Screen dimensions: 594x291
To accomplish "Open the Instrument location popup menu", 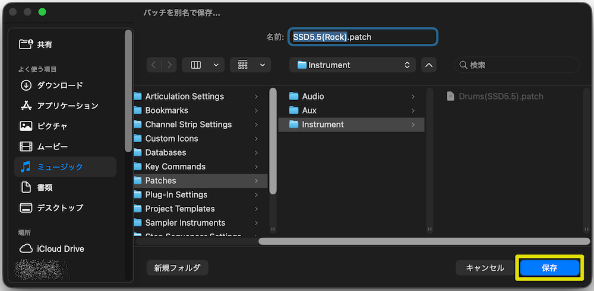I will click(x=352, y=65).
